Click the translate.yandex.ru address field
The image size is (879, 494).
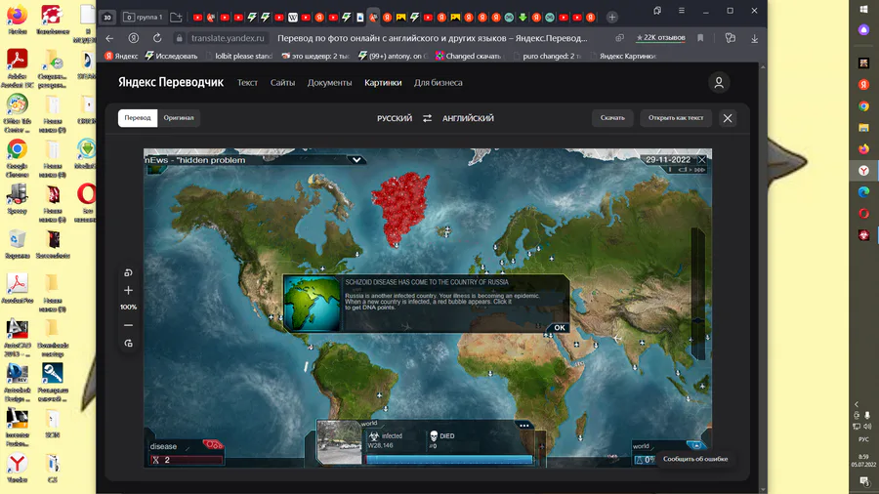228,38
